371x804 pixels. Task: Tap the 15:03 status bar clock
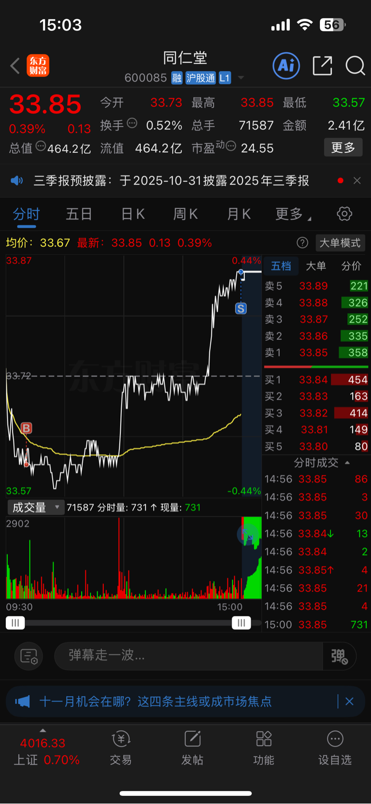pyautogui.click(x=60, y=25)
